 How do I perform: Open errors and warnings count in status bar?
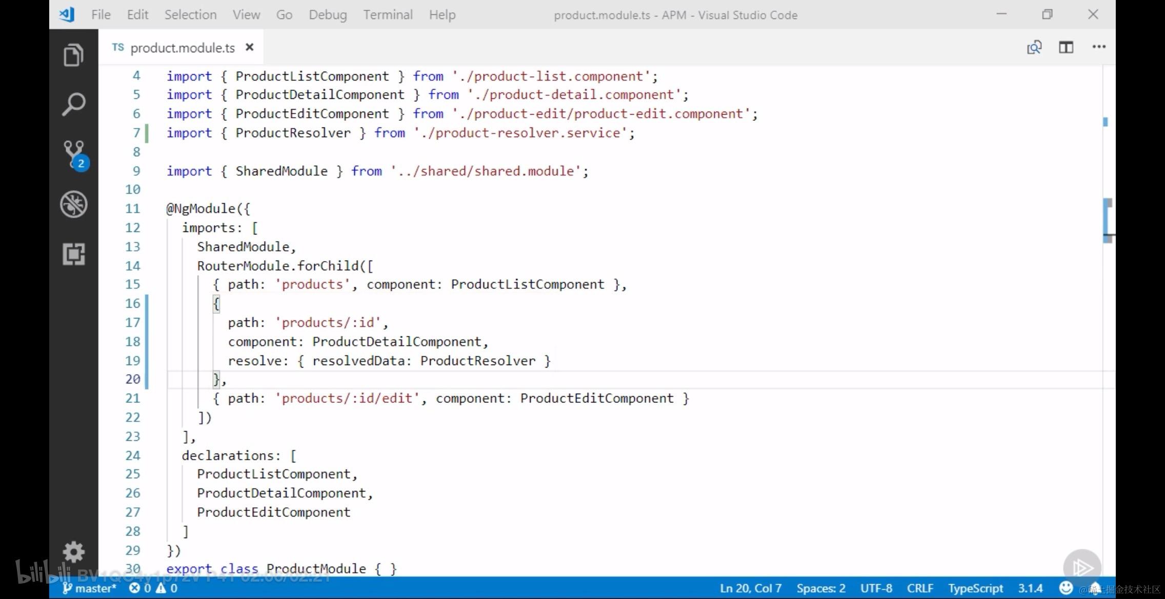pos(153,588)
